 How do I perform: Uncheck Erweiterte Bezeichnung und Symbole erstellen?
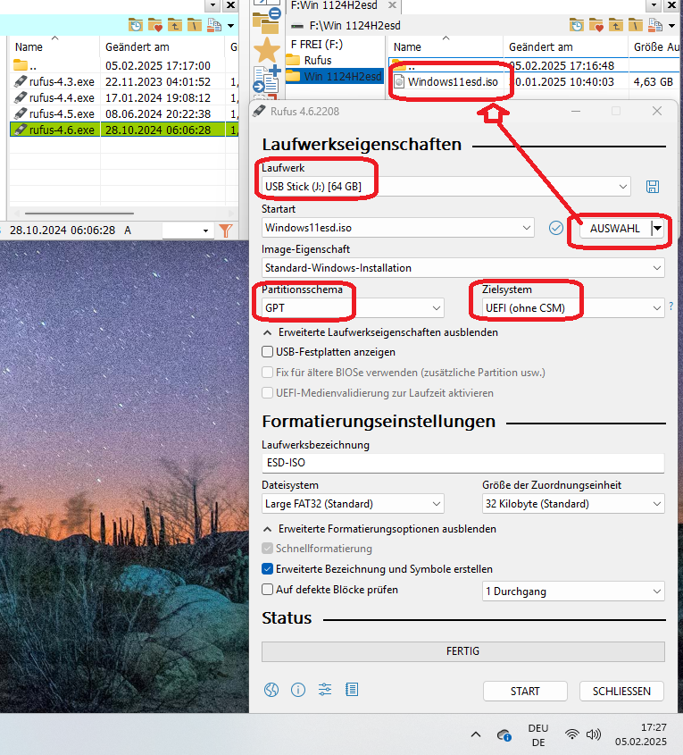coord(268,569)
